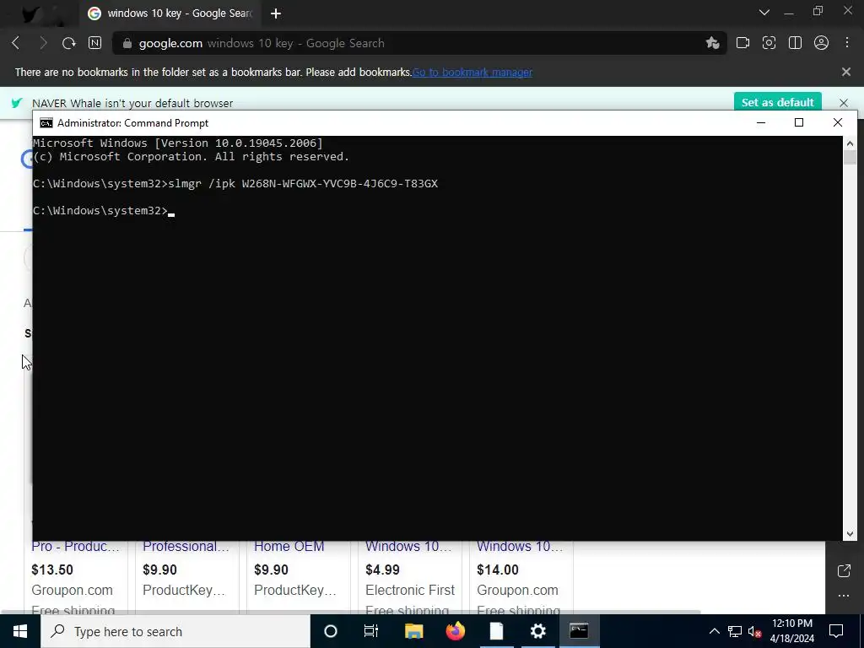This screenshot has height=648, width=864.
Task: Open the Windows Start menu
Action: pyautogui.click(x=20, y=631)
